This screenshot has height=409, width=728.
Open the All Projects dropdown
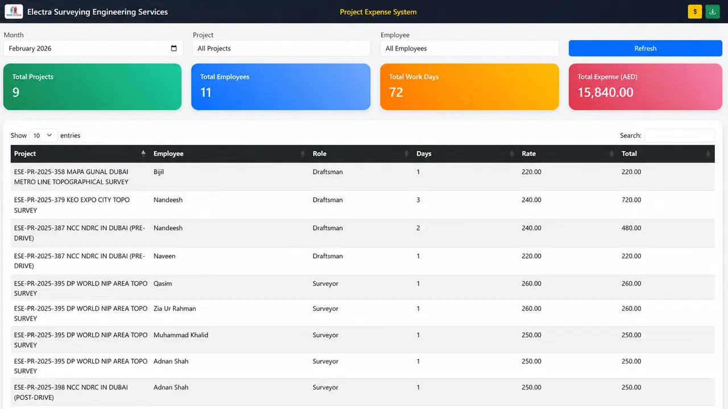click(282, 48)
